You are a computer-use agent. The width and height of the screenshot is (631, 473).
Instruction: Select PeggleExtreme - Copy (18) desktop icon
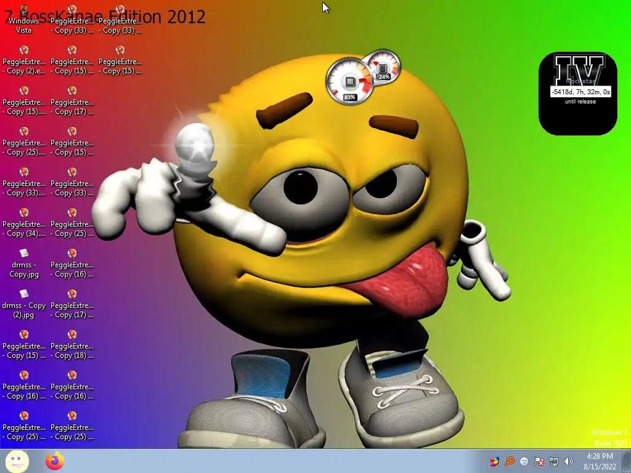72,345
